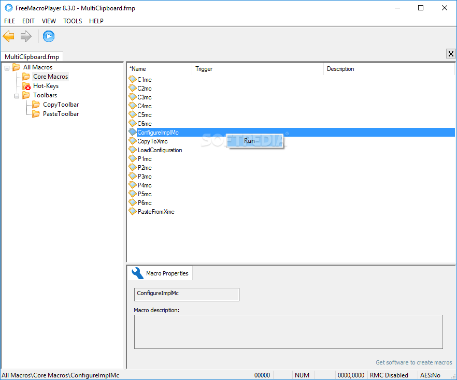Viewport: 457px width, 380px height.
Task: Click the macro icon beside LoadConfiguration
Action: coord(133,150)
